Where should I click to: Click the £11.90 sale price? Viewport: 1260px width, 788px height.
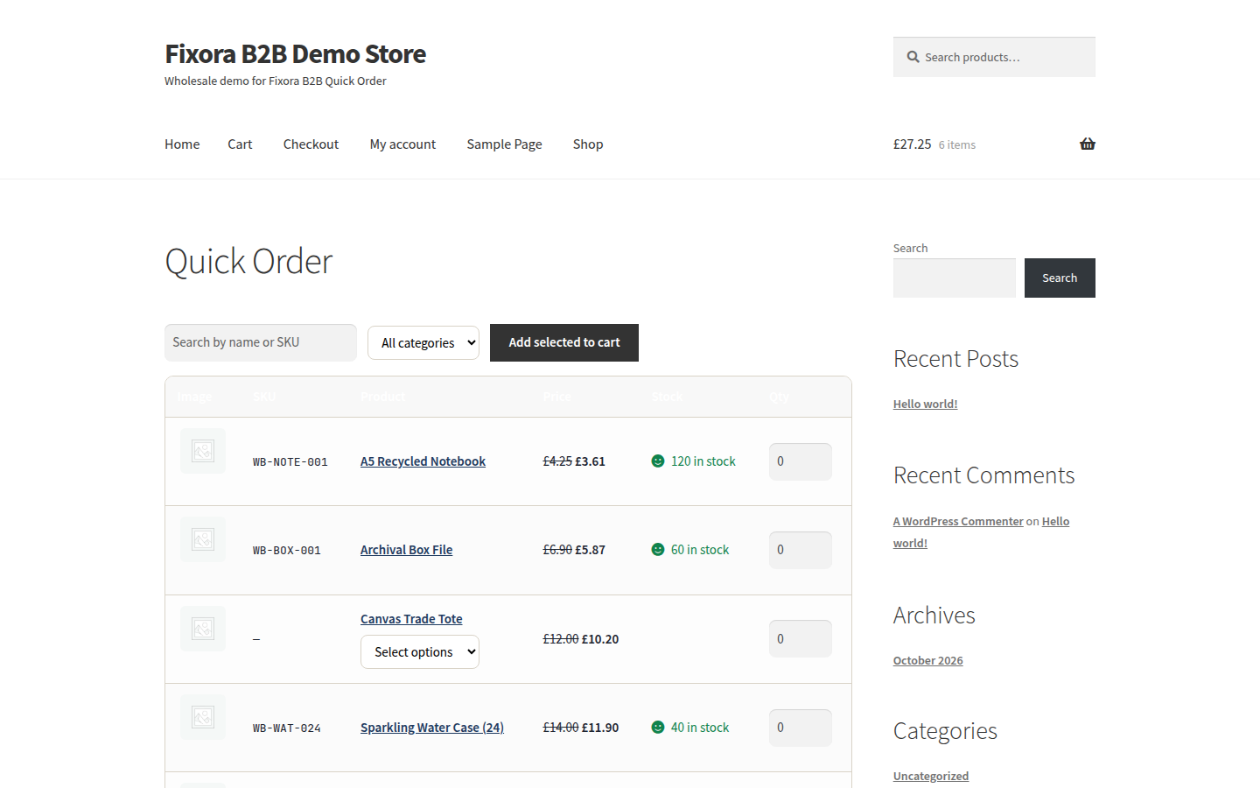coord(600,728)
